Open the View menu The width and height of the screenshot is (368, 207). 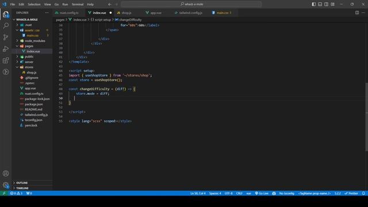(47, 4)
